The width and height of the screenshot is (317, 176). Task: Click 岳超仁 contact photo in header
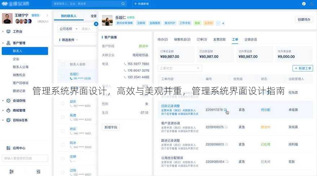pyautogui.click(x=107, y=20)
